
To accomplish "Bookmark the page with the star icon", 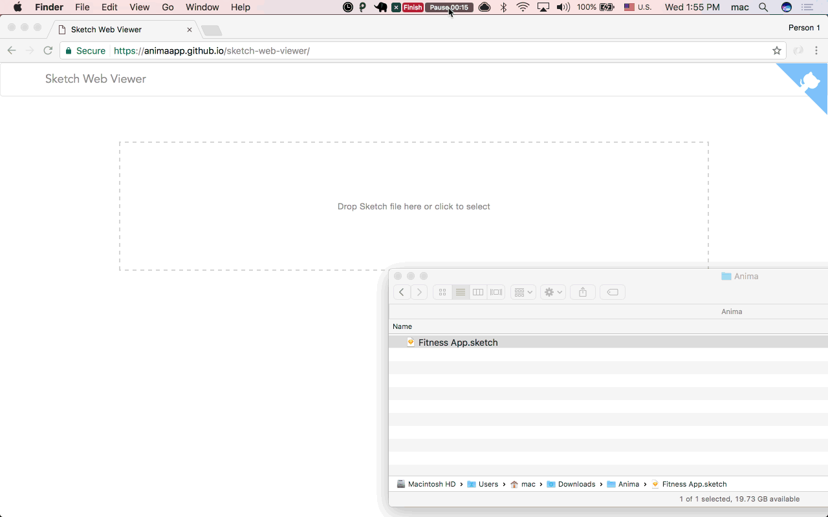I will pyautogui.click(x=776, y=50).
